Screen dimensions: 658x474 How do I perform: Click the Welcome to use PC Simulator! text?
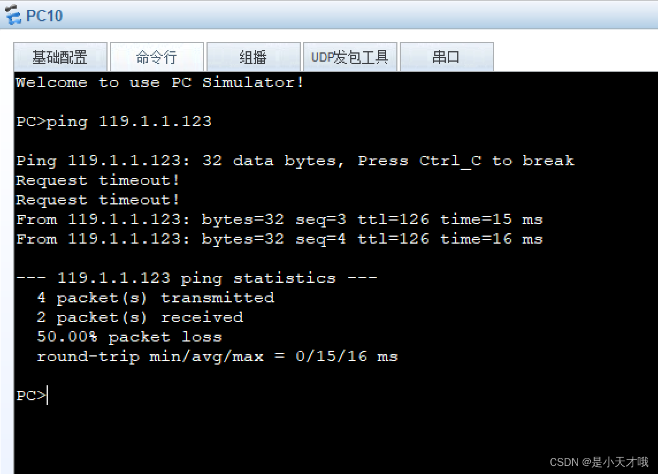click(159, 82)
